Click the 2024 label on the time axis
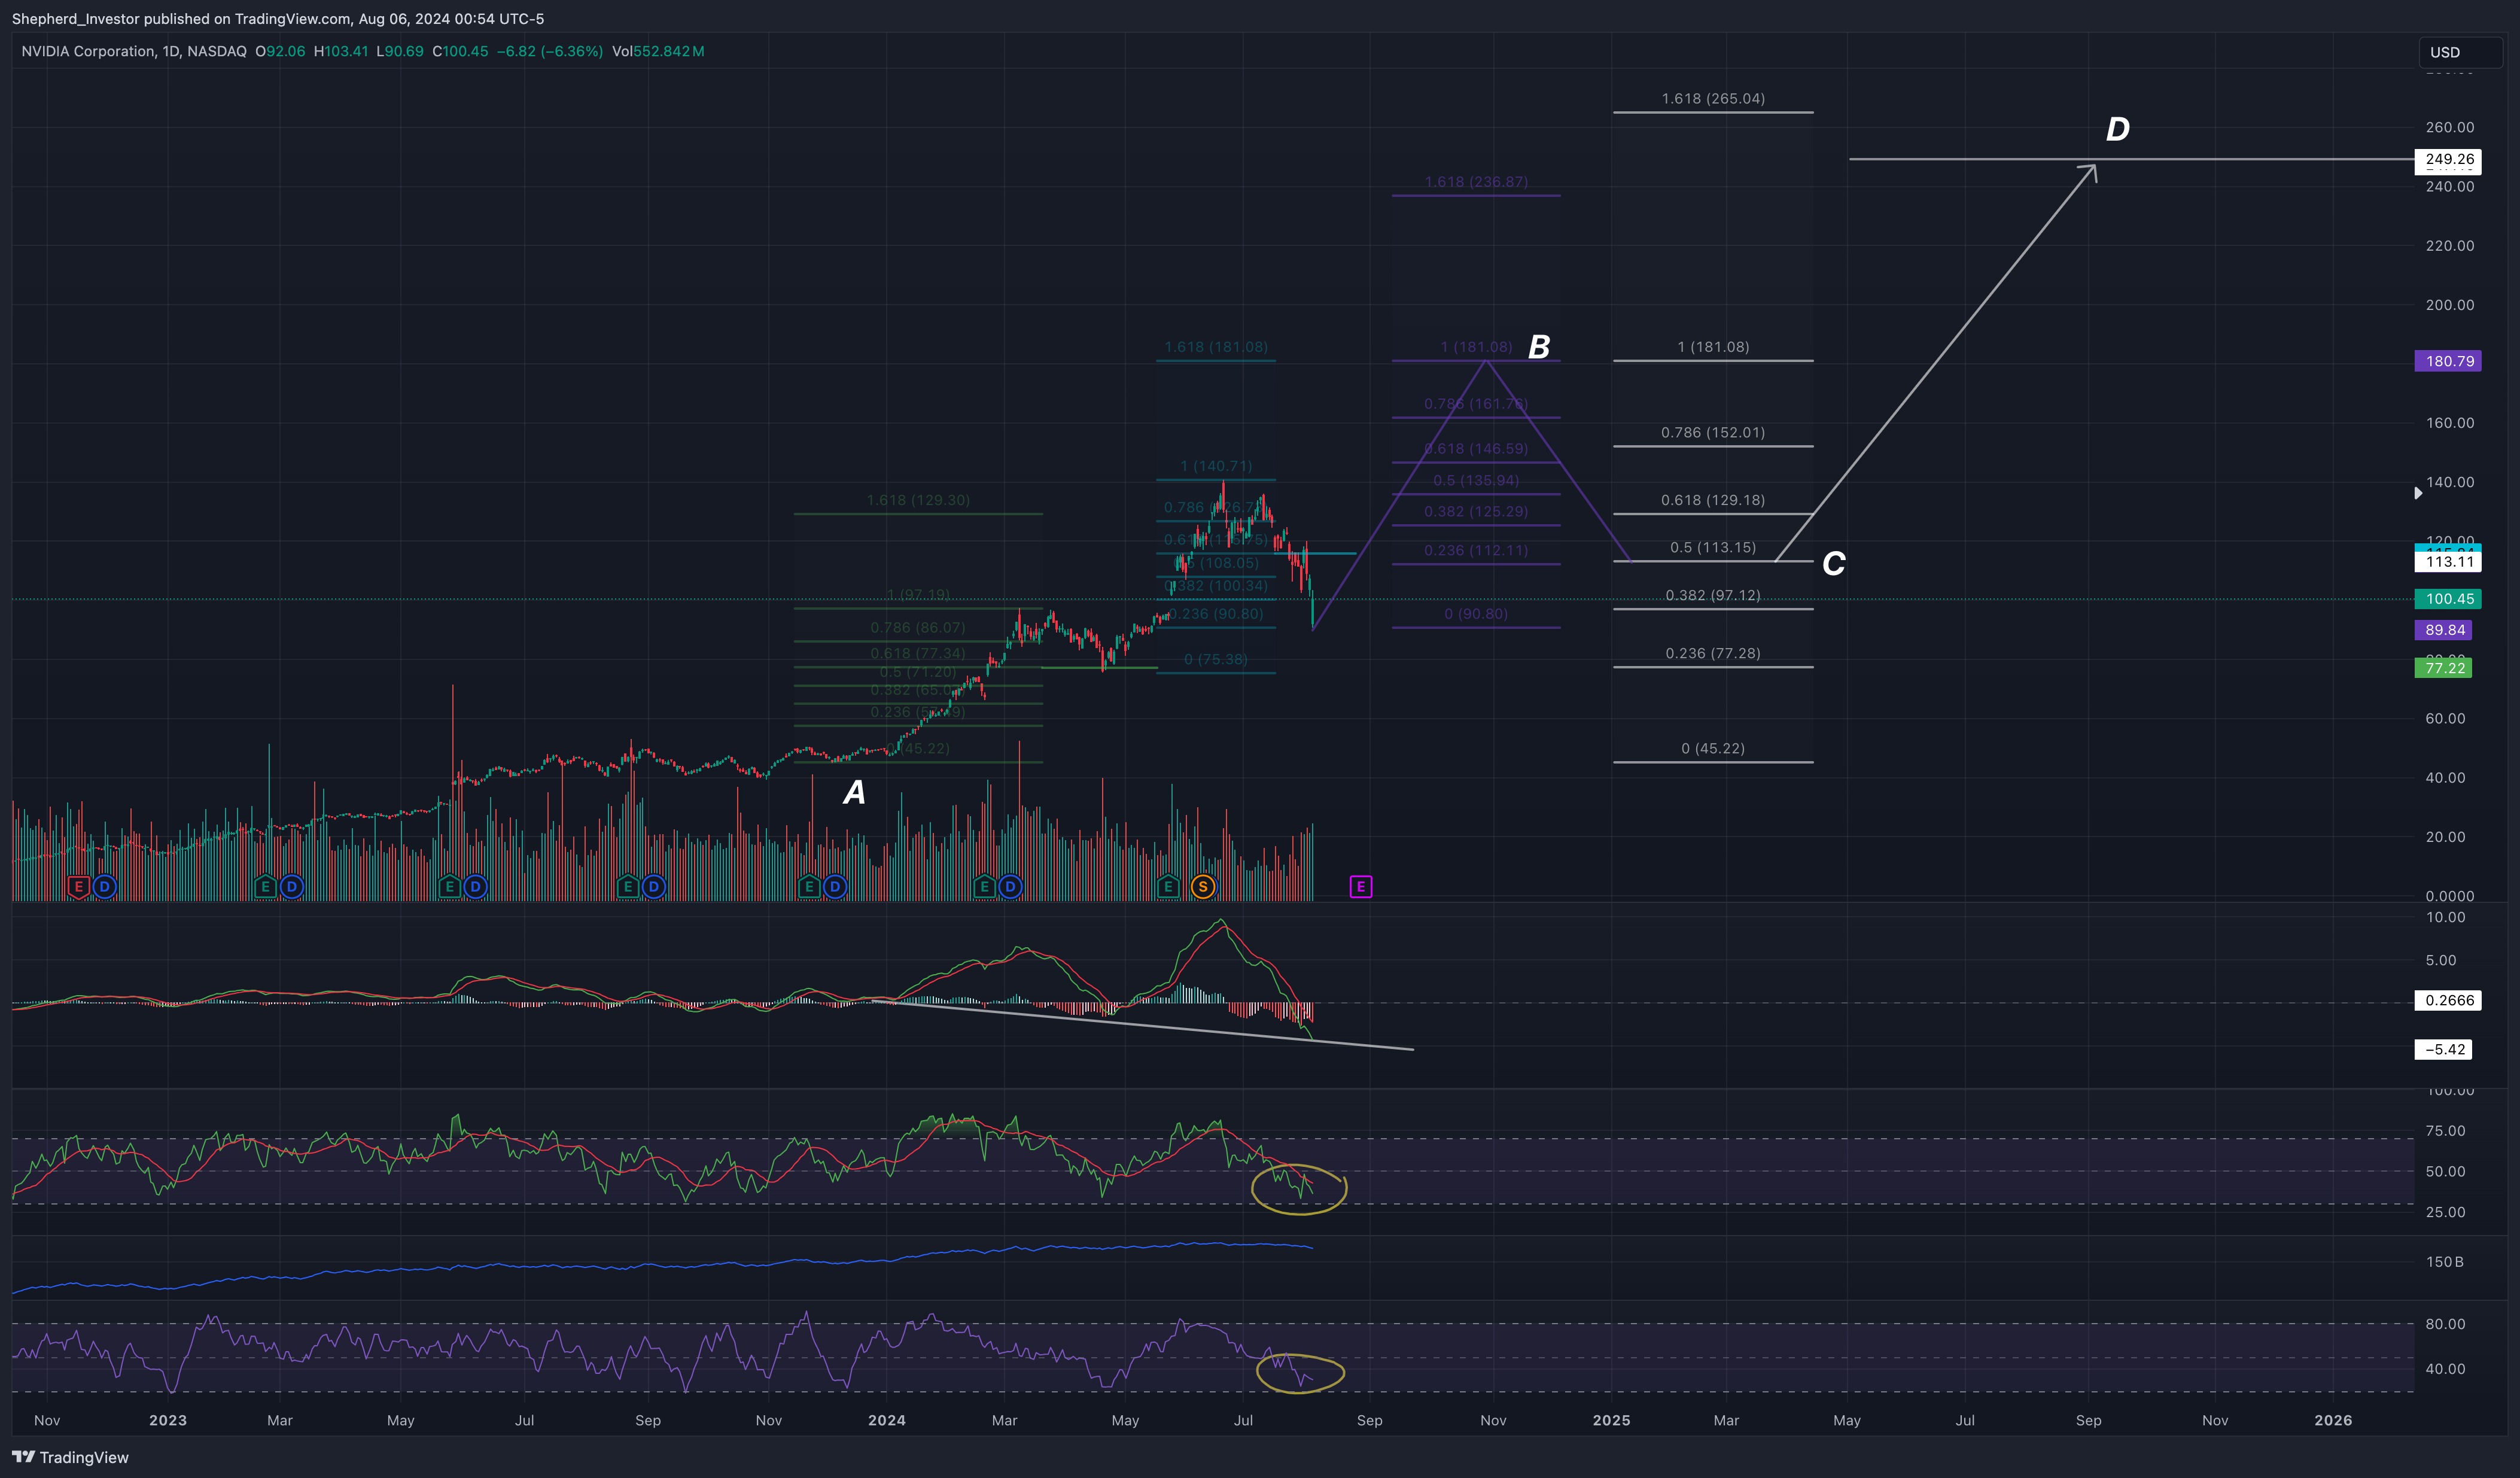Viewport: 2520px width, 1478px height. click(x=886, y=1420)
